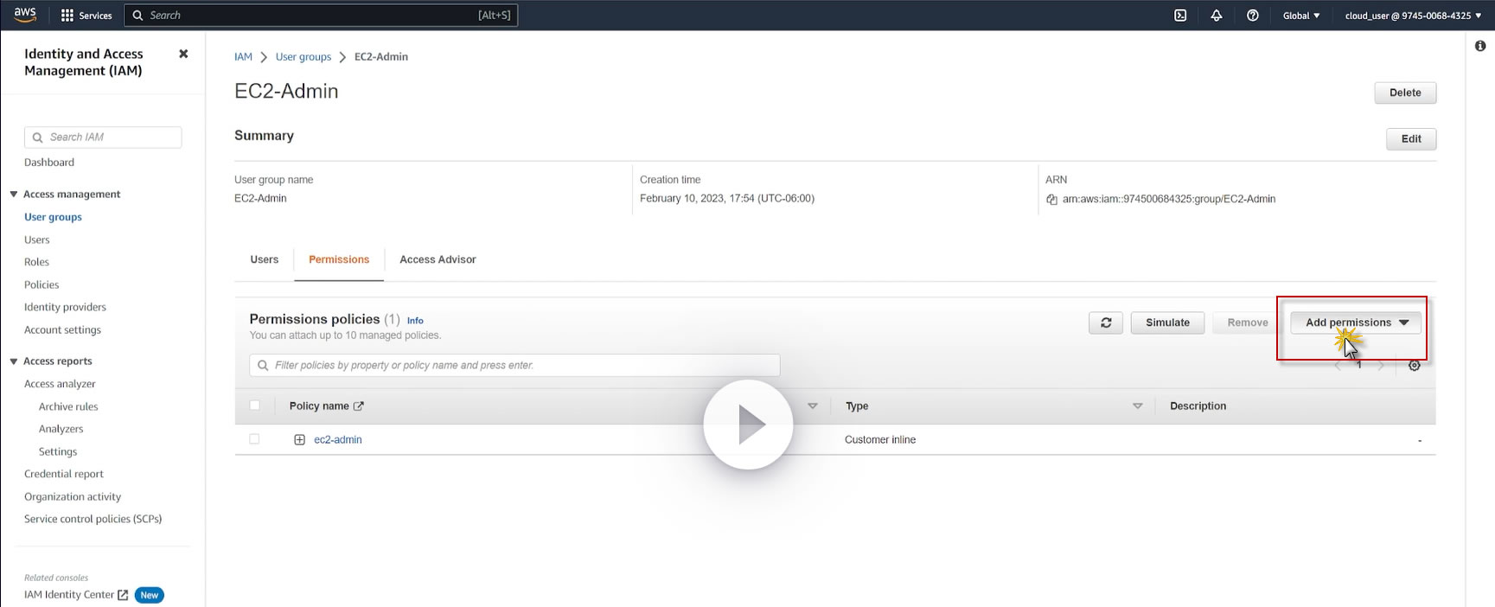The height and width of the screenshot is (607, 1495).
Task: Sort by Policy name column arrow
Action: (812, 406)
